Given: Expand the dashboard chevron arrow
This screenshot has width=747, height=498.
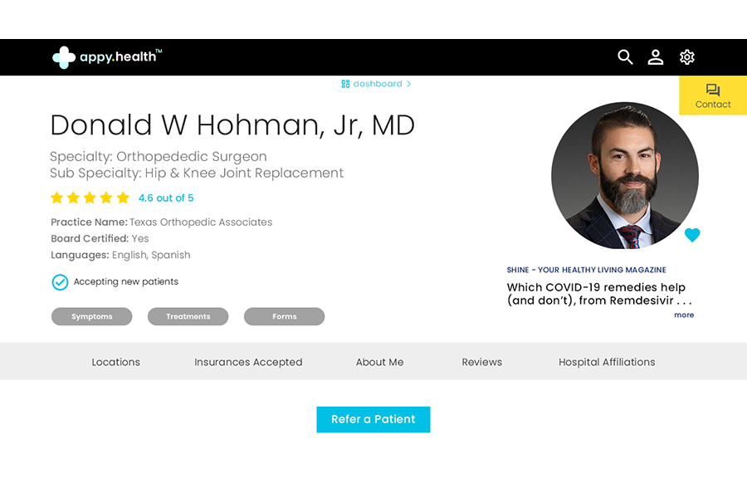Looking at the screenshot, I should (x=408, y=84).
